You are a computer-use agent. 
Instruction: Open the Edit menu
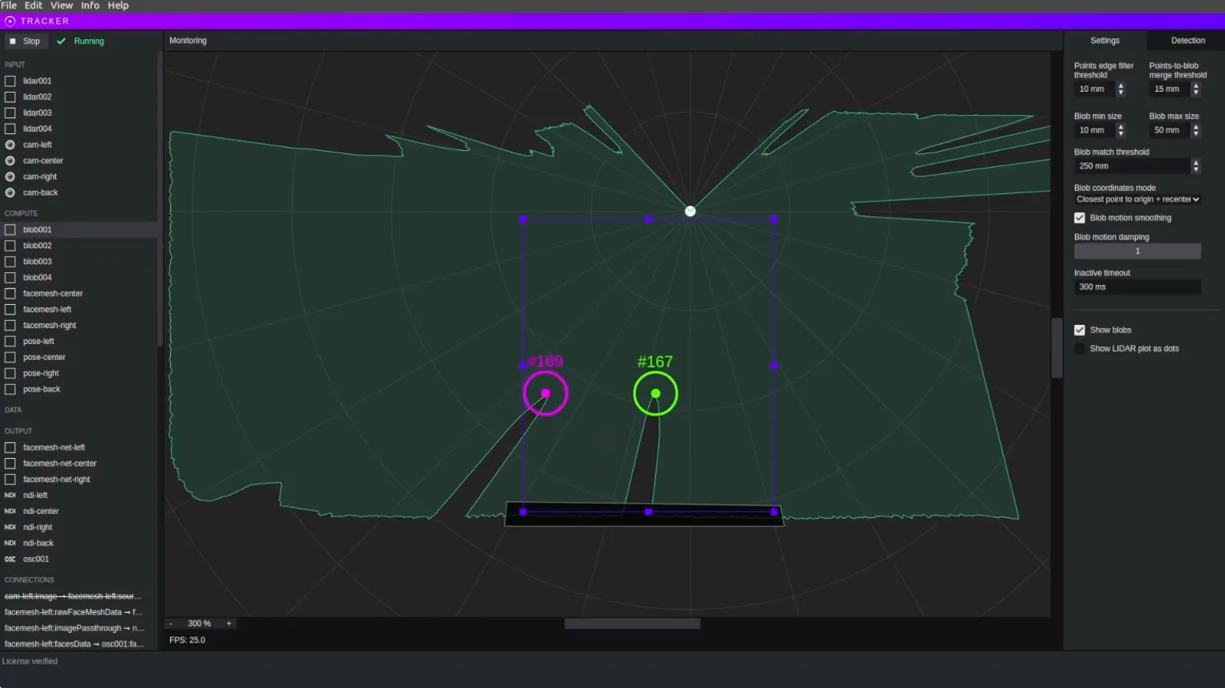click(34, 6)
